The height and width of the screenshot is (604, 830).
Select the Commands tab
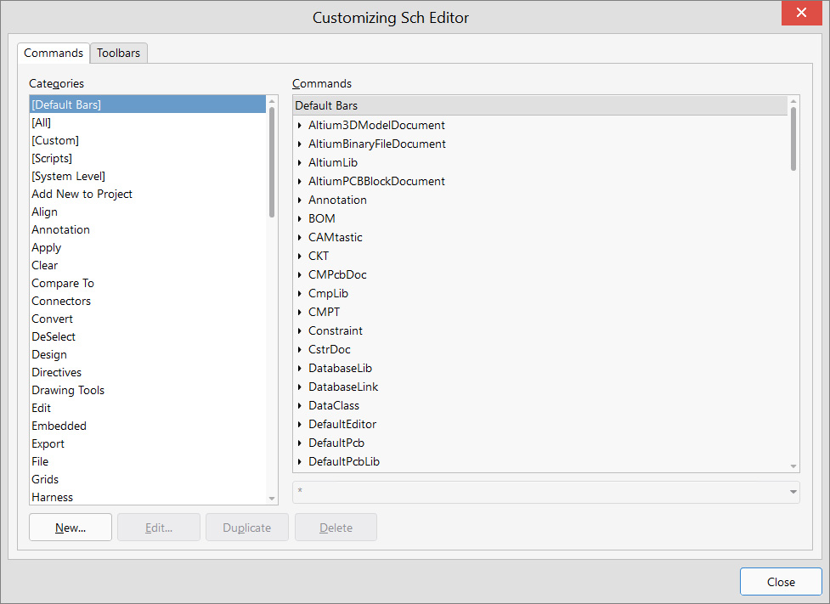[54, 53]
